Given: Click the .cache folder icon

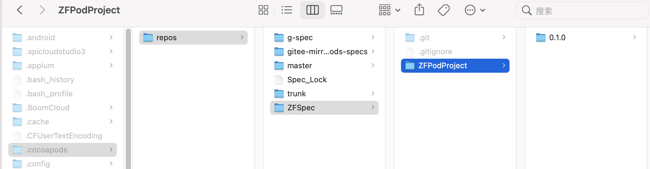Looking at the screenshot, I should coord(17,122).
